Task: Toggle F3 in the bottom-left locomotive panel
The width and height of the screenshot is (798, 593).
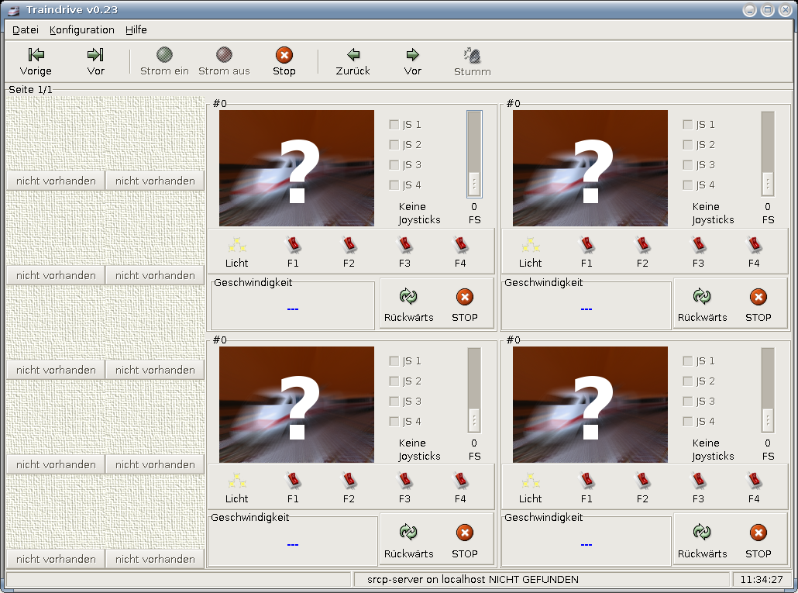Action: [404, 482]
